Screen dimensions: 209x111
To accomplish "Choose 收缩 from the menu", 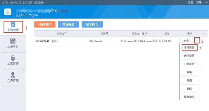I will (x=189, y=72).
